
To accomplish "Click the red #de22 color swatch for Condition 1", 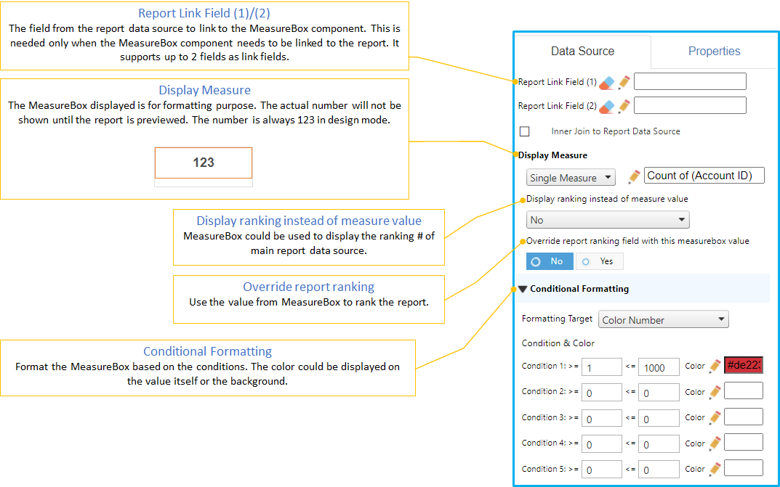I will [x=743, y=365].
